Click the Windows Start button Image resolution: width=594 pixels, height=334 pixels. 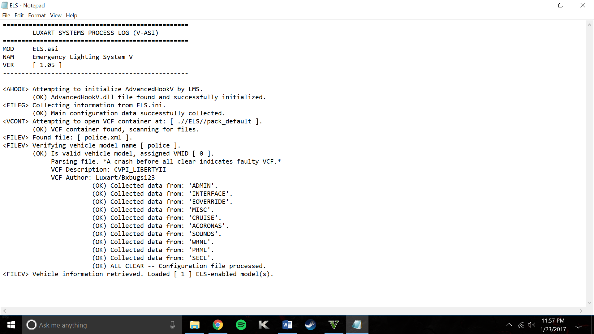[11, 325]
